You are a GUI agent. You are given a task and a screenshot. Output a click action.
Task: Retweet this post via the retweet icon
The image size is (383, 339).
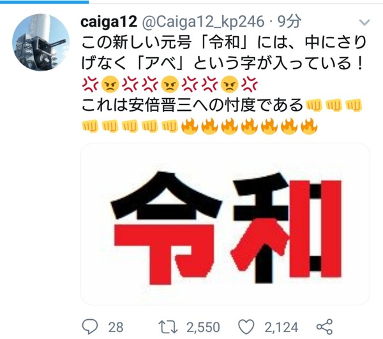click(168, 327)
